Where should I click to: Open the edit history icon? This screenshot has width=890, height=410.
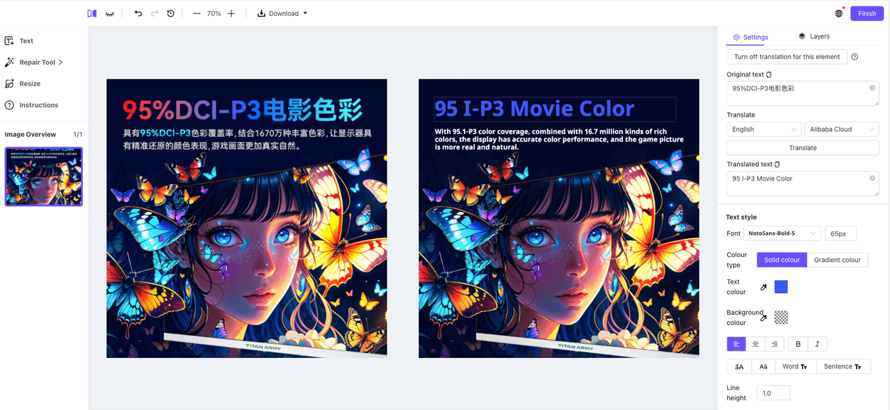(171, 13)
